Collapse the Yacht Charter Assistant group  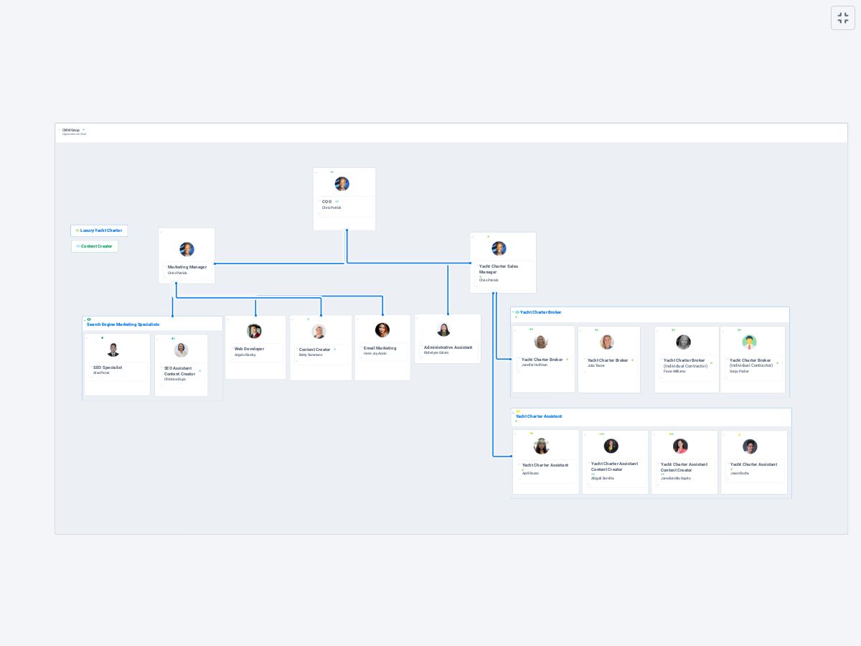pyautogui.click(x=514, y=413)
